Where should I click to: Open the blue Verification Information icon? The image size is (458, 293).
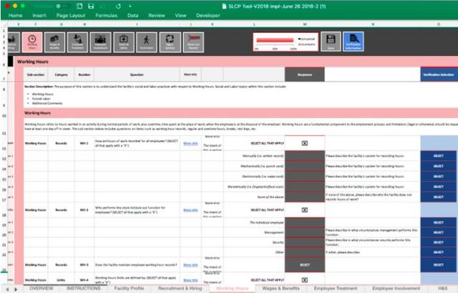[354, 43]
